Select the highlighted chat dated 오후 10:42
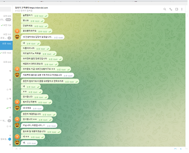 [x=6, y=45]
